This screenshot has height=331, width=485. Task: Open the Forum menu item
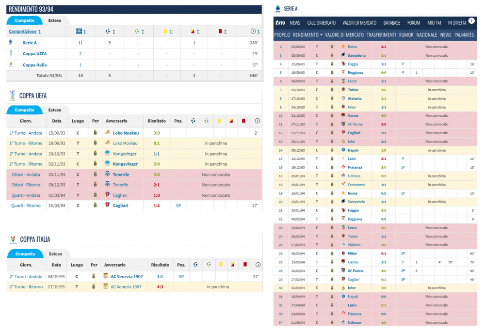click(414, 23)
